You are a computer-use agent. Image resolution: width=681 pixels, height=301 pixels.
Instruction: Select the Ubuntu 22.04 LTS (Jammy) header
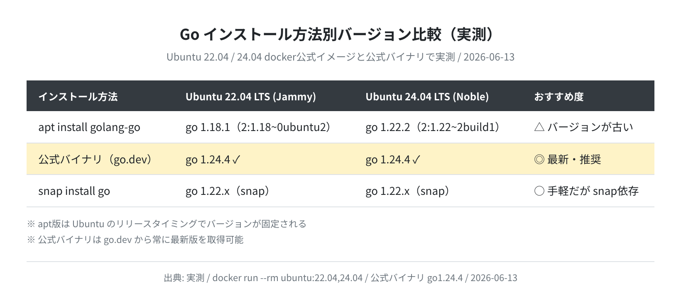tap(251, 97)
